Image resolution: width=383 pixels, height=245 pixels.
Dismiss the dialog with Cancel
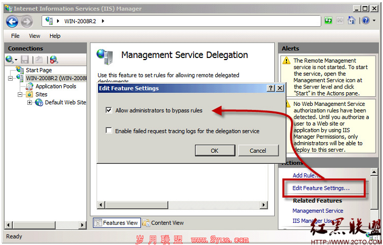[258, 151]
